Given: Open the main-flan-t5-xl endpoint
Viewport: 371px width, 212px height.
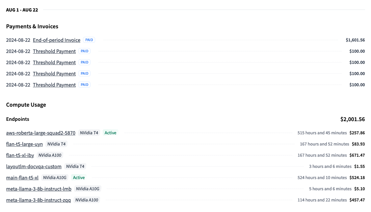Looking at the screenshot, I should [x=22, y=178].
